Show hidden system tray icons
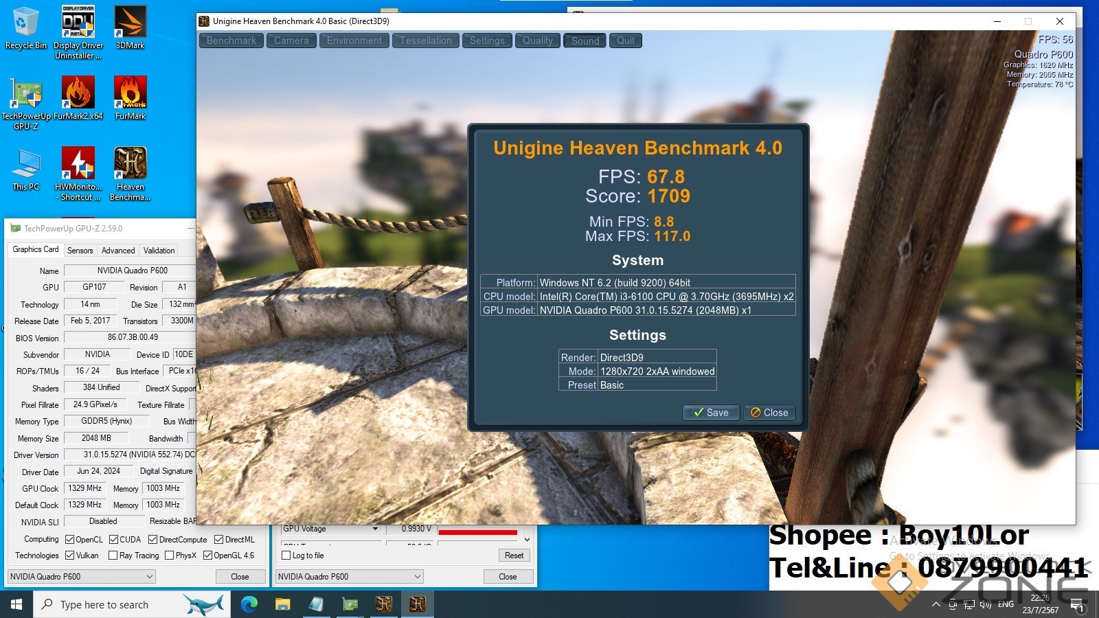Screen dimensions: 1099x618 coord(936,604)
